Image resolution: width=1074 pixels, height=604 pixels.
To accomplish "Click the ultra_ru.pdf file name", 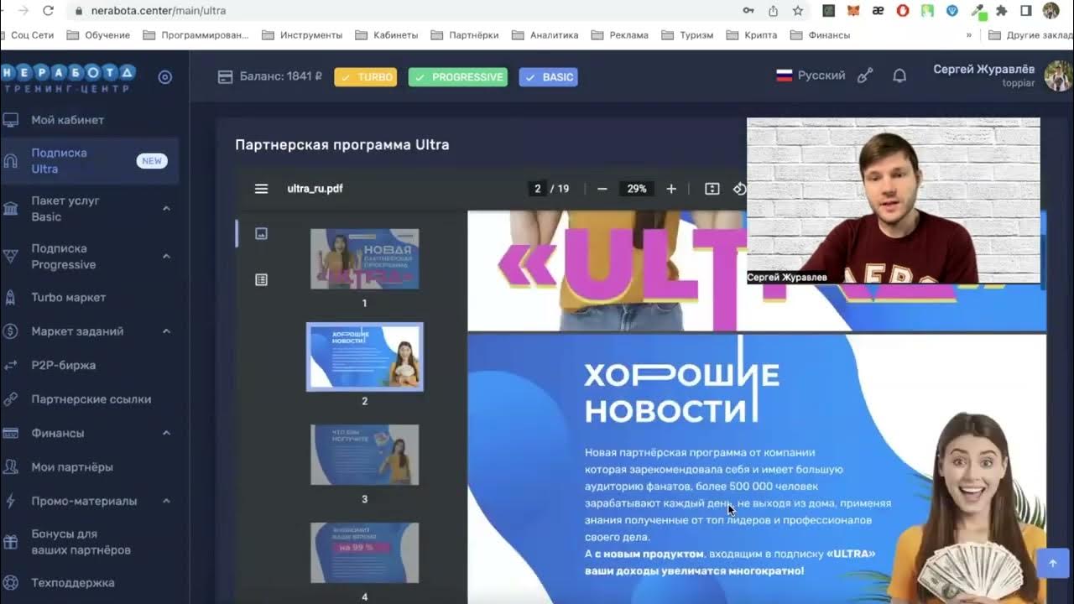I will pyautogui.click(x=315, y=189).
